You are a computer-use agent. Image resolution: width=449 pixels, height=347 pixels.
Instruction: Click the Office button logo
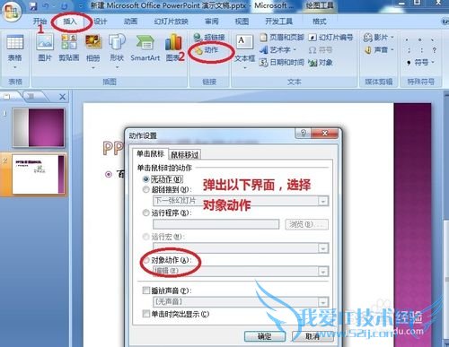(12, 12)
